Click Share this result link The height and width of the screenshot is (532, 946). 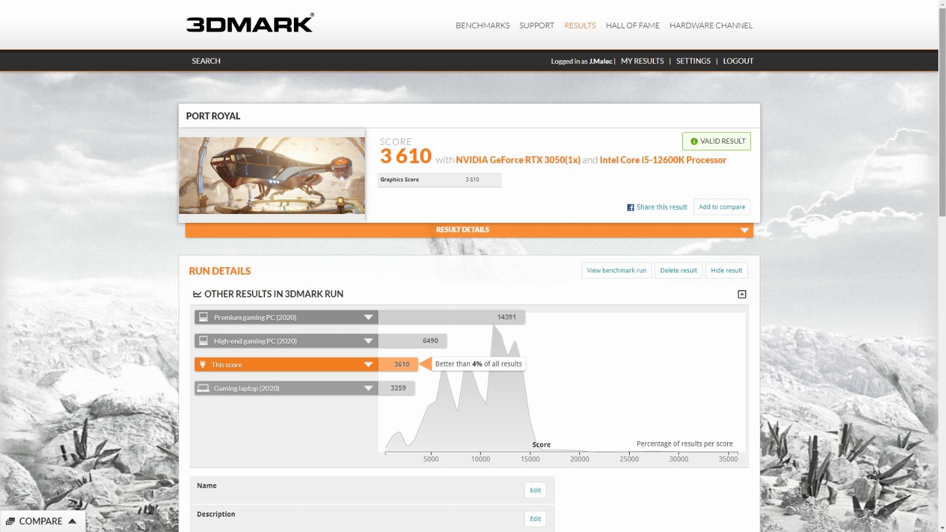tap(662, 207)
